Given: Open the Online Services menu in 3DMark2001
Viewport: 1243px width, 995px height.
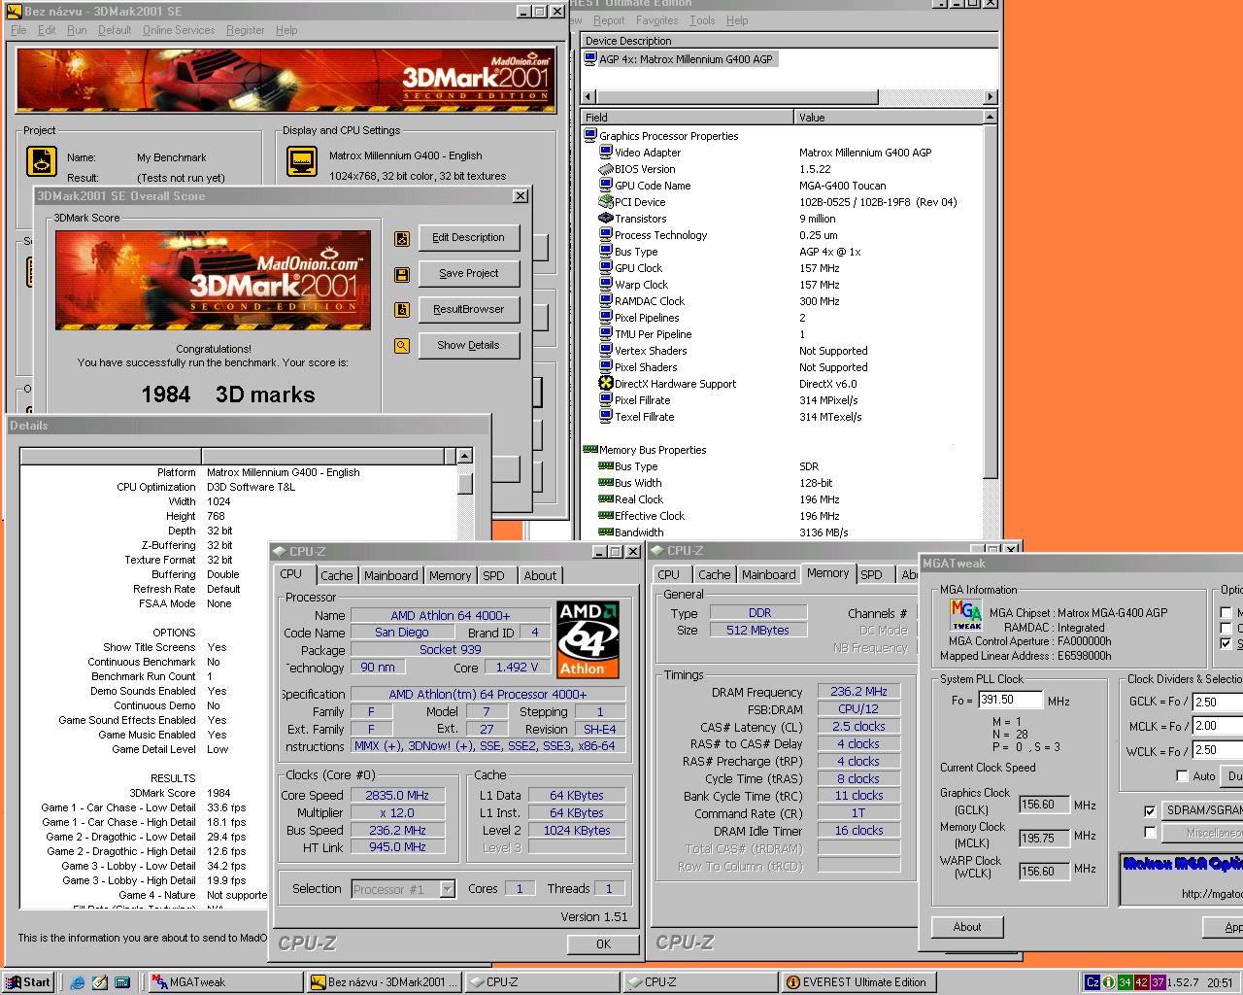Looking at the screenshot, I should point(179,30).
